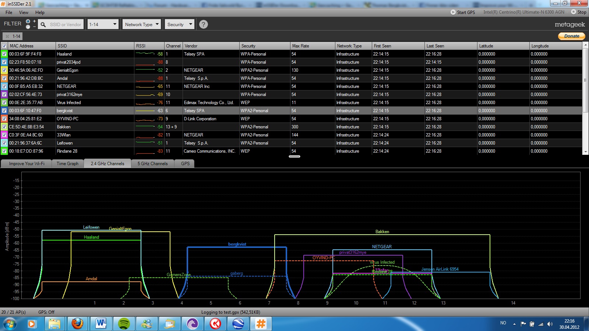Open the Help menu
Viewport: 589px width, 331px height.
click(40, 13)
